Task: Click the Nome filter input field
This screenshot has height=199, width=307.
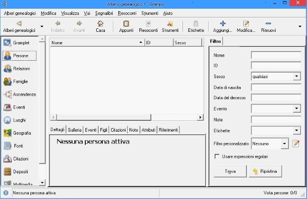Action: (276, 55)
